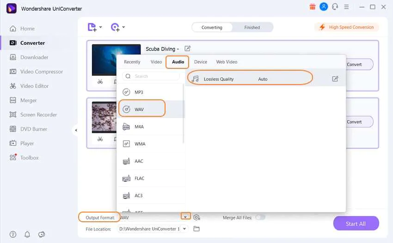Image resolution: width=393 pixels, height=243 pixels.
Task: Select the cherry blossom video thumbnail
Action: click(x=104, y=117)
